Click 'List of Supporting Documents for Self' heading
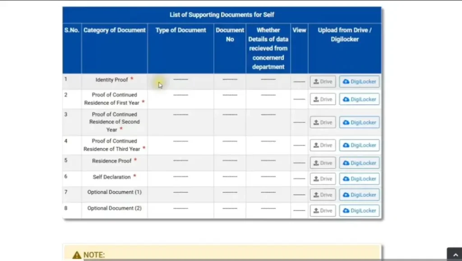Viewport: 462px width, 261px height. coord(222,15)
